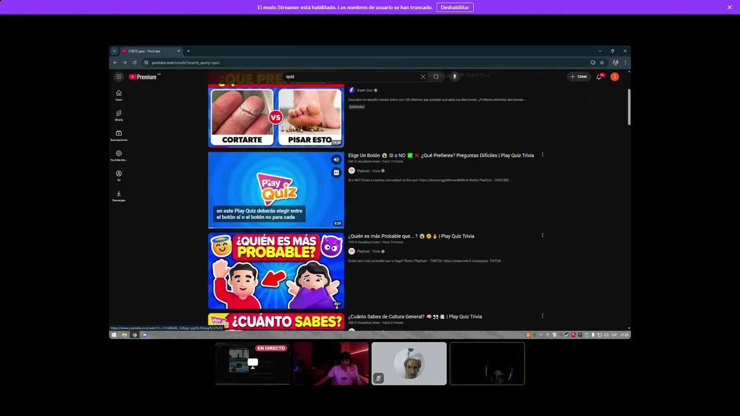Dismiss the streamer mode banner
This screenshot has width=740, height=416.
click(730, 7)
